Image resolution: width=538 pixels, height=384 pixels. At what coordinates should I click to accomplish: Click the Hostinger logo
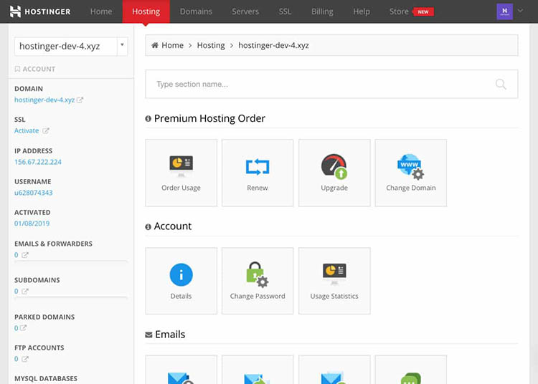39,11
